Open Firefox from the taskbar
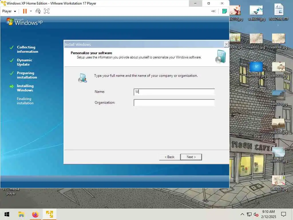 (x=35, y=214)
